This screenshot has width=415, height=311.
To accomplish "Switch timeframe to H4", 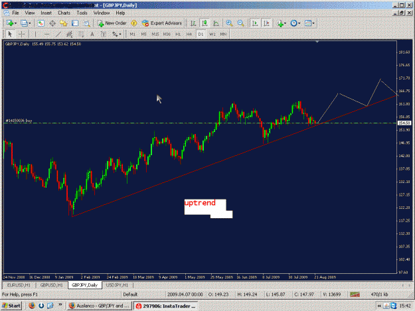I will [x=189, y=34].
